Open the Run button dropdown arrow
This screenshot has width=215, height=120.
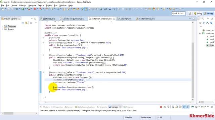[26, 9]
